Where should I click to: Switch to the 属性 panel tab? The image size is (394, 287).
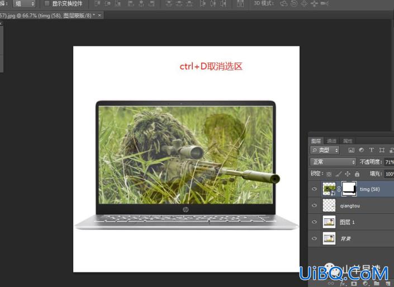[x=348, y=141]
